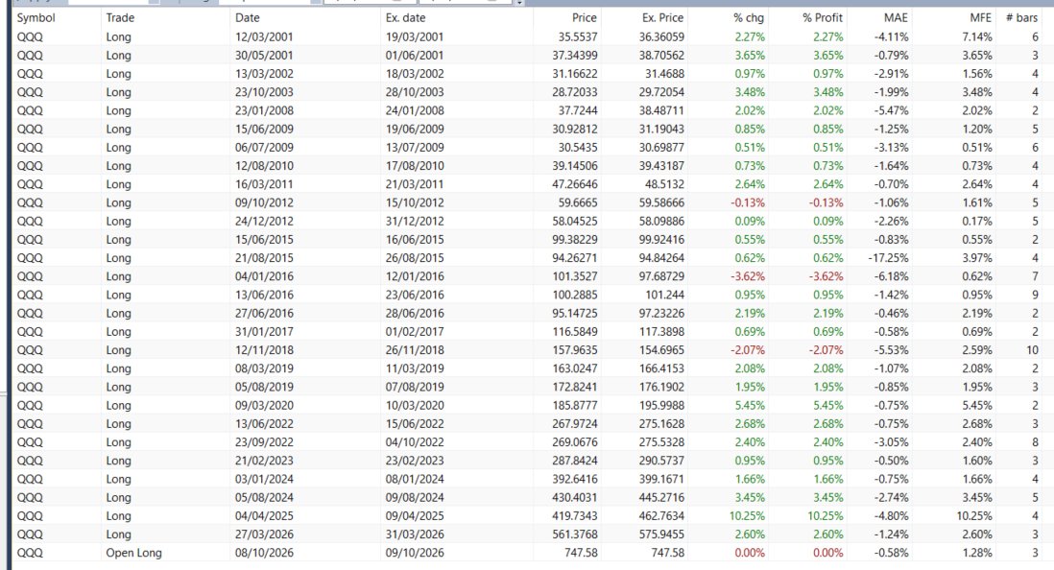The width and height of the screenshot is (1054, 570).
Task: Click the Ex. date column header
Action: (405, 18)
